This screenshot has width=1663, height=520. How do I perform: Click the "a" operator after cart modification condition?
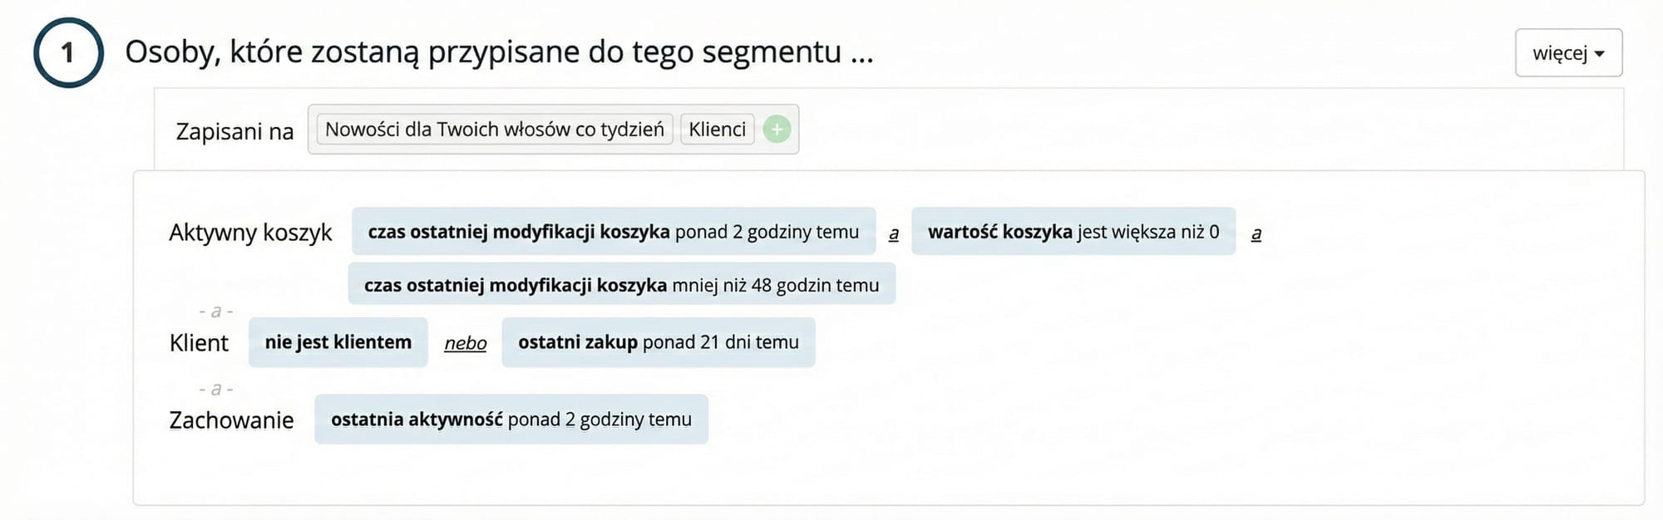point(895,233)
